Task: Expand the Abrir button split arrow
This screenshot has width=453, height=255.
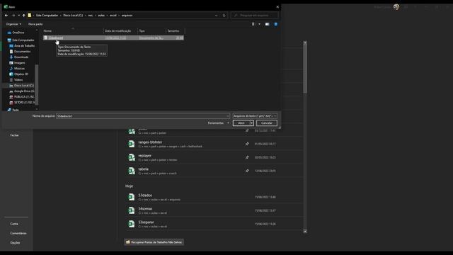Action: click(x=252, y=123)
